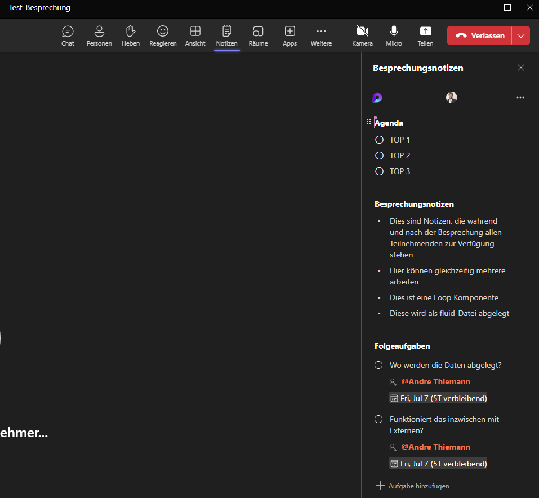
Task: Open the three-dots menu in notes panel
Action: [x=520, y=97]
